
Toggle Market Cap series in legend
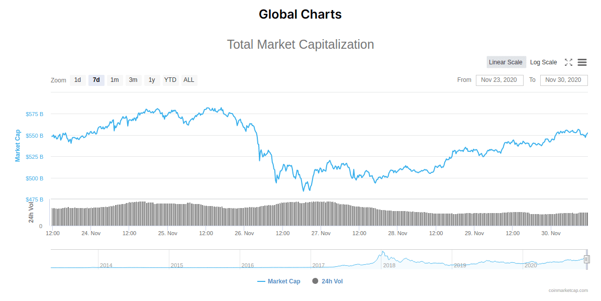click(279, 281)
